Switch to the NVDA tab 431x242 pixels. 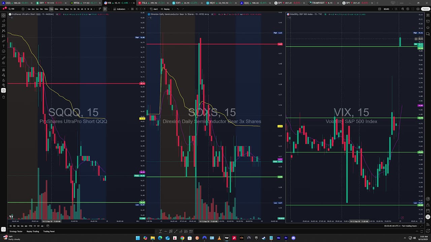click(x=85, y=3)
